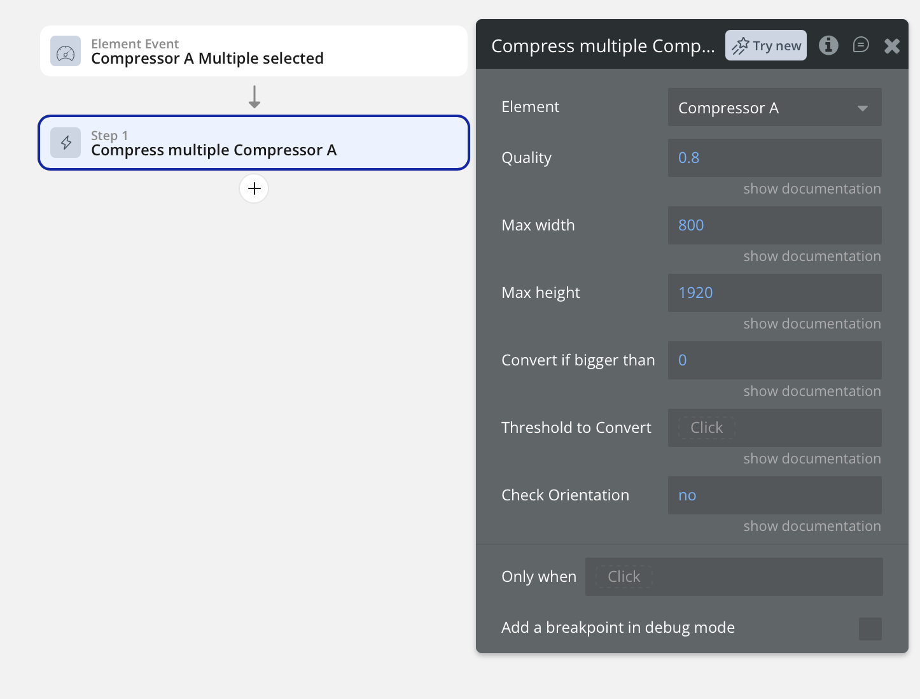The width and height of the screenshot is (920, 699).
Task: Click the Quality field containing 0.8
Action: (x=774, y=158)
